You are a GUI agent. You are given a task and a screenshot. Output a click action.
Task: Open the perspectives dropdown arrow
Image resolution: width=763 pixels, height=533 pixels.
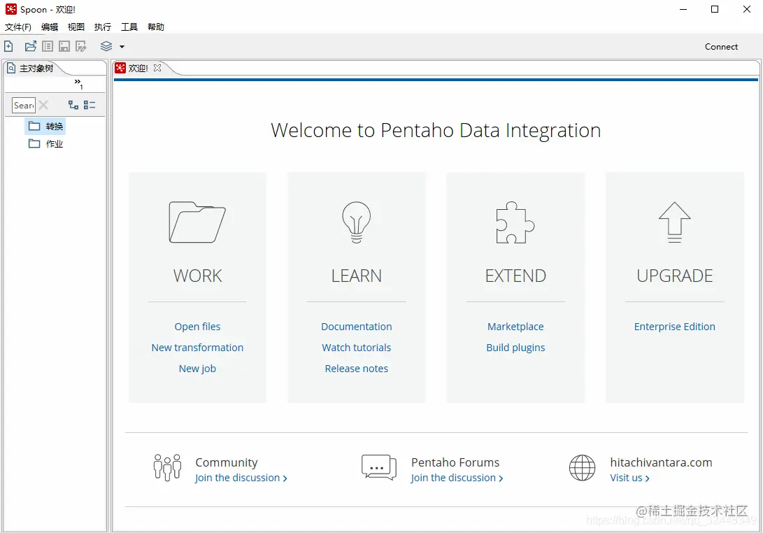coord(122,47)
